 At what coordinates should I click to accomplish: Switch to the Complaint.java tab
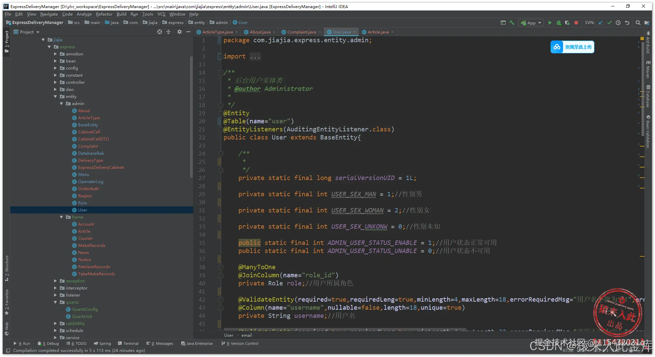[x=301, y=32]
